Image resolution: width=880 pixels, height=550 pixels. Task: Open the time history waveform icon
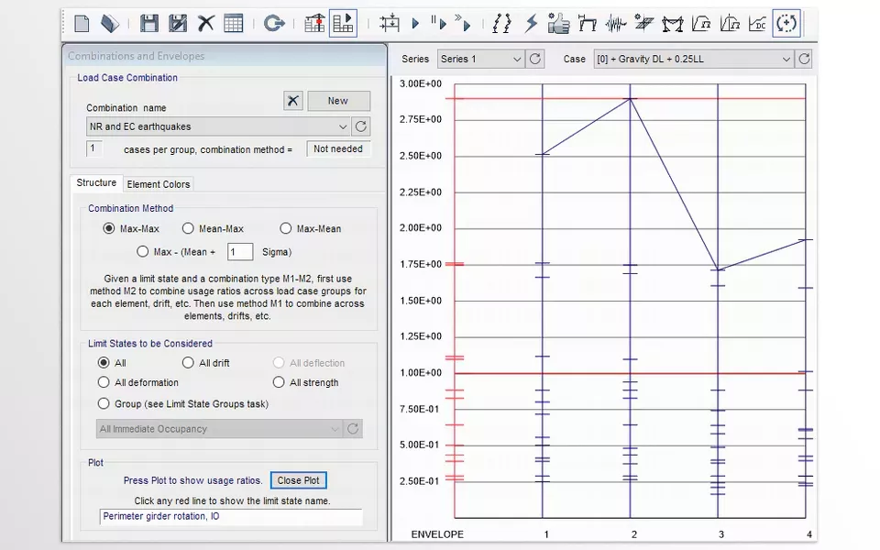616,24
